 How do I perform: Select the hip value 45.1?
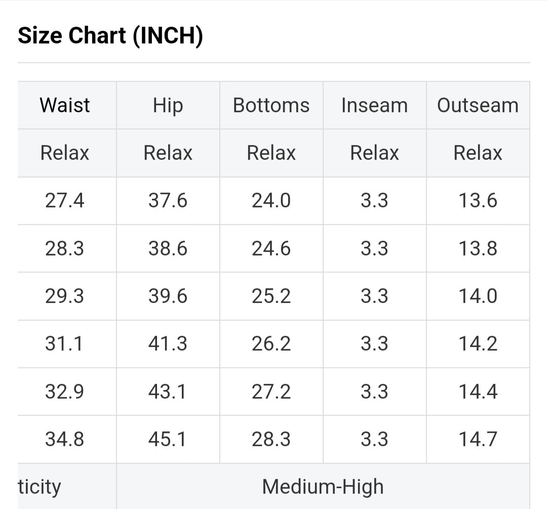coord(168,439)
